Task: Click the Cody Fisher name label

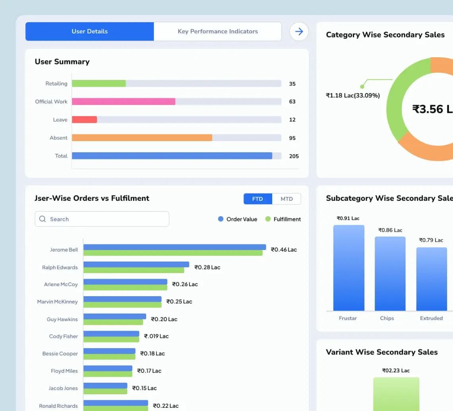Action: (x=63, y=336)
